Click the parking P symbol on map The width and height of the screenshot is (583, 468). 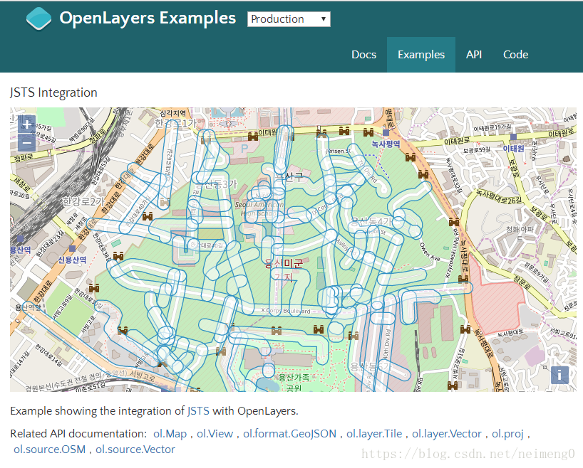[244, 149]
